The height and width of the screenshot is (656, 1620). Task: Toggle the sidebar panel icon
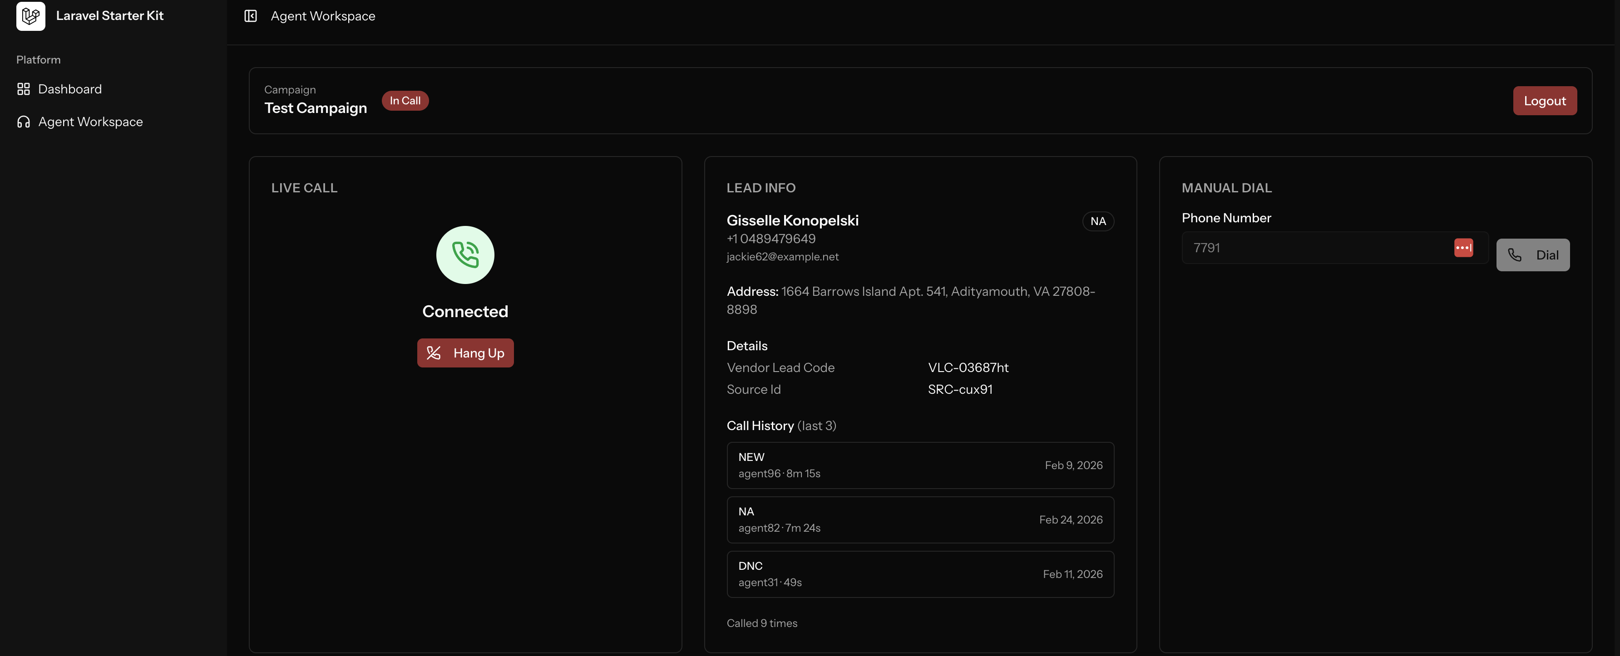pos(250,16)
